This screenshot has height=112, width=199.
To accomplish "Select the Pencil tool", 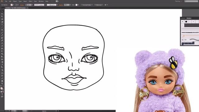I will pos(2,35).
